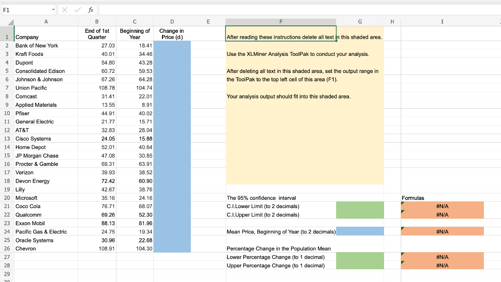Select row 26 header
The height and width of the screenshot is (282, 501).
(7, 248)
